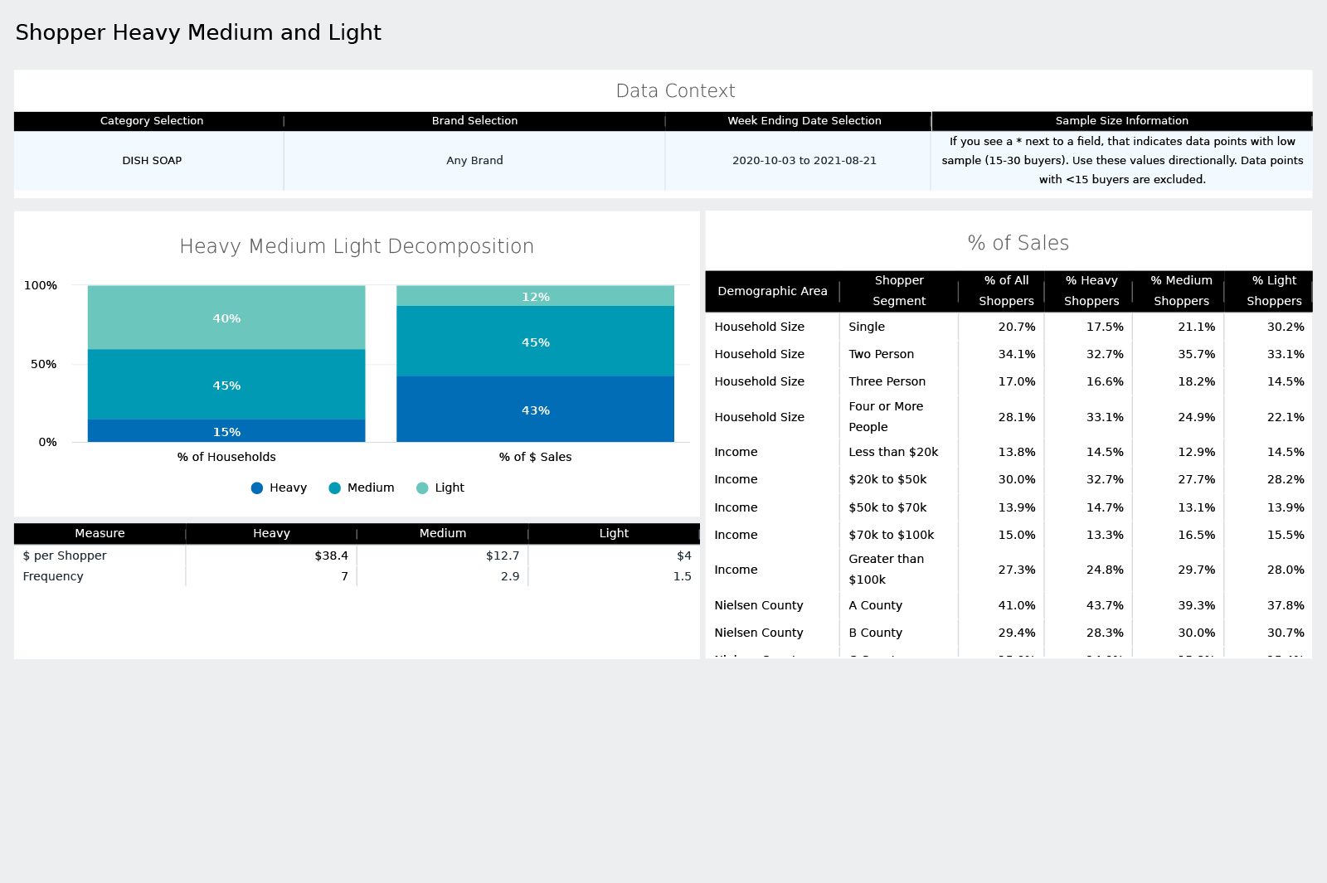Click the Heavy Medium Light Decomposition title
1327x883 pixels.
point(357,246)
